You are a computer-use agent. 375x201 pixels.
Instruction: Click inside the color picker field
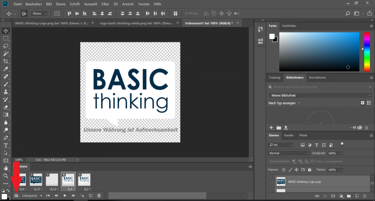(x=319, y=52)
